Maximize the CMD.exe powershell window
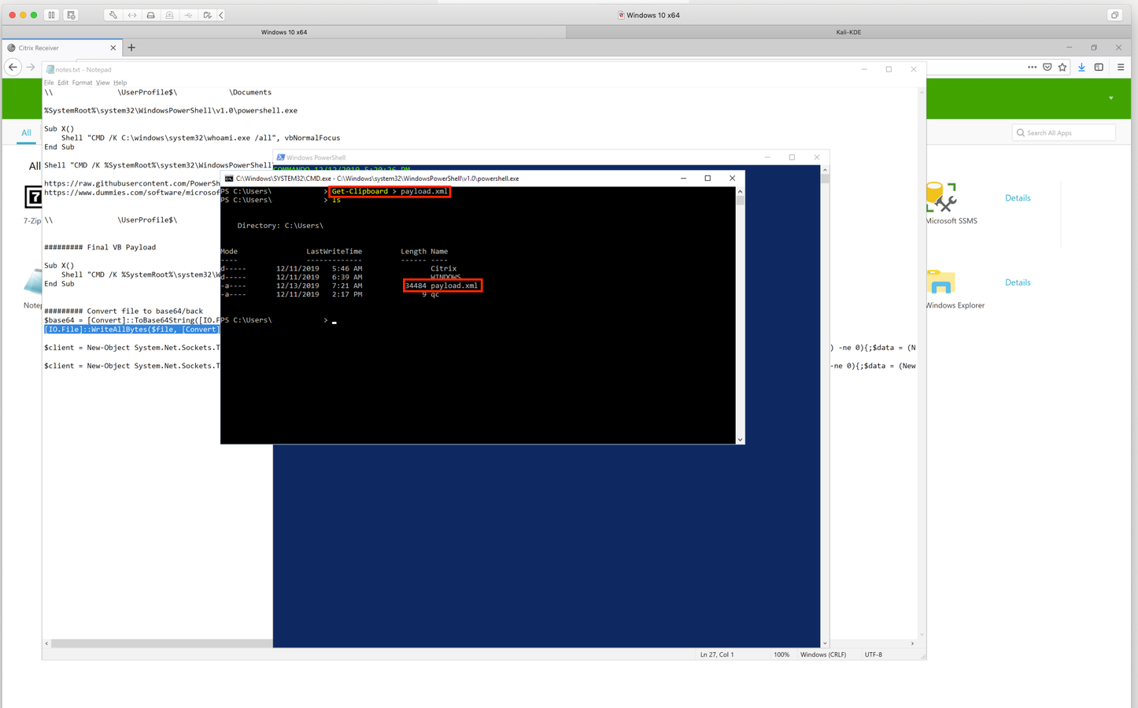 pyautogui.click(x=708, y=179)
